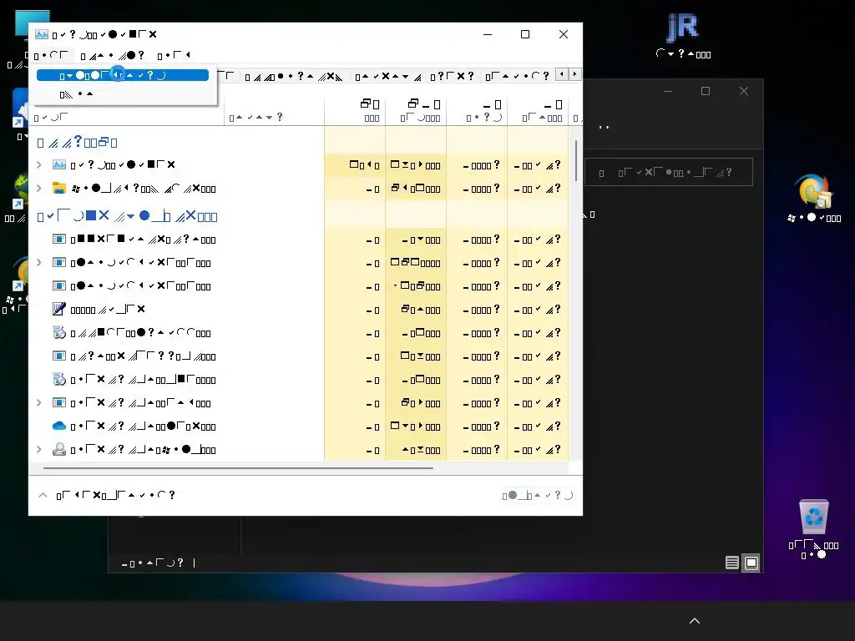This screenshot has height=641, width=855.
Task: Switch File Explorer to large icons view
Action: [751, 563]
